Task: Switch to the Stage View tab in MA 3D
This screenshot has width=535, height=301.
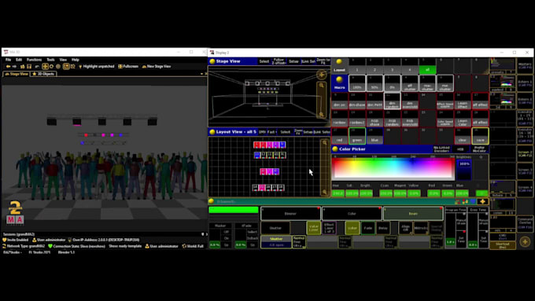Action: pos(16,74)
